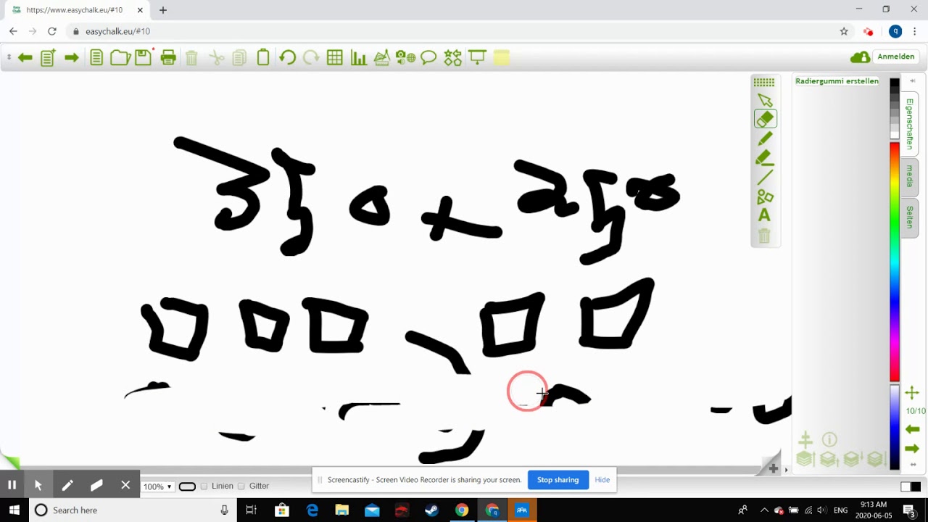This screenshot has height=522, width=928.
Task: Open the 100% zoom dropdown
Action: click(x=157, y=486)
